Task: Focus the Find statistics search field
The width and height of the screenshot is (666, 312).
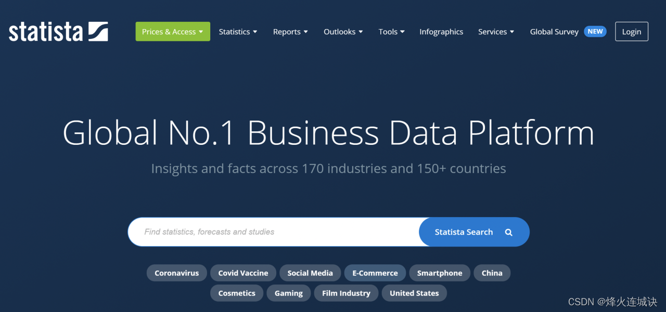Action: (274, 232)
